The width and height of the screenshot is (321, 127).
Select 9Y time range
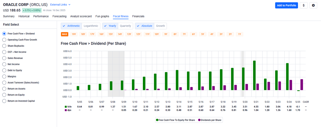(166, 34)
